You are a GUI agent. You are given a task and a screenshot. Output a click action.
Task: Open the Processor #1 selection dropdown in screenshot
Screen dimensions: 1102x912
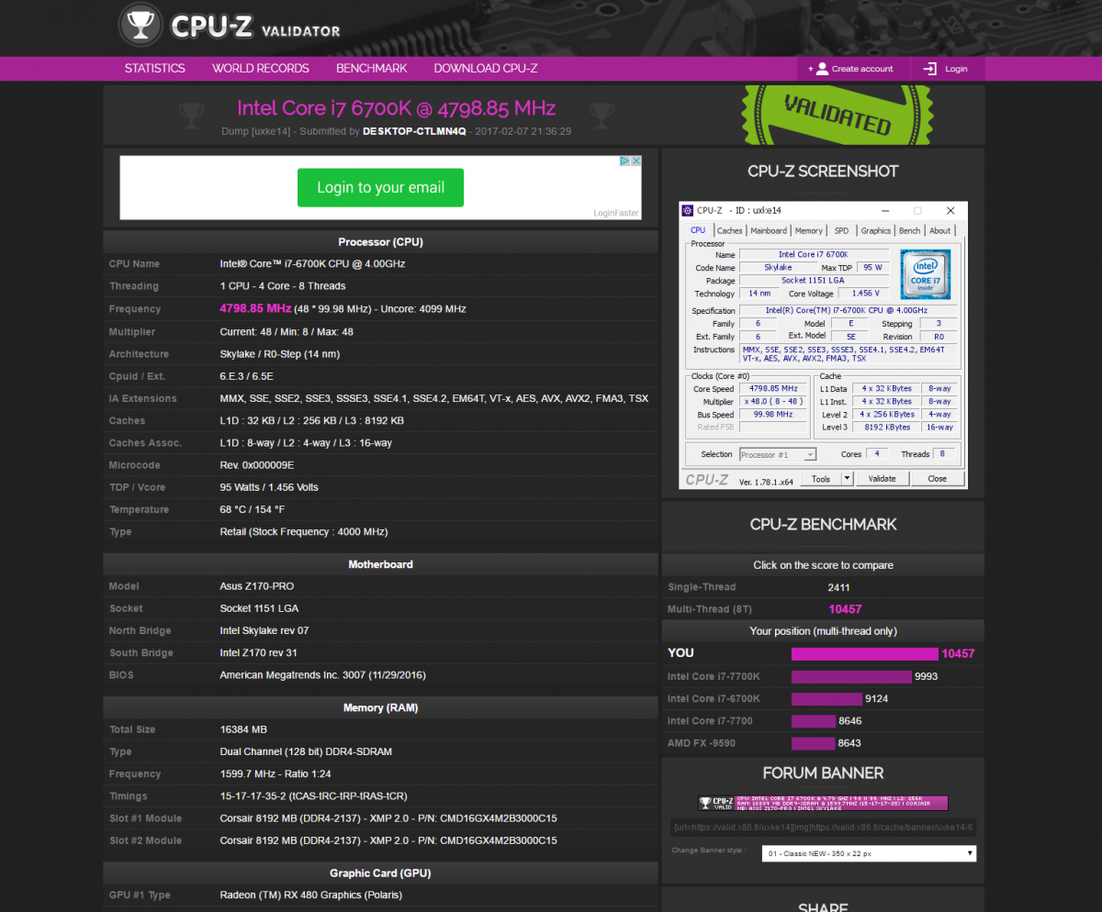pos(778,454)
